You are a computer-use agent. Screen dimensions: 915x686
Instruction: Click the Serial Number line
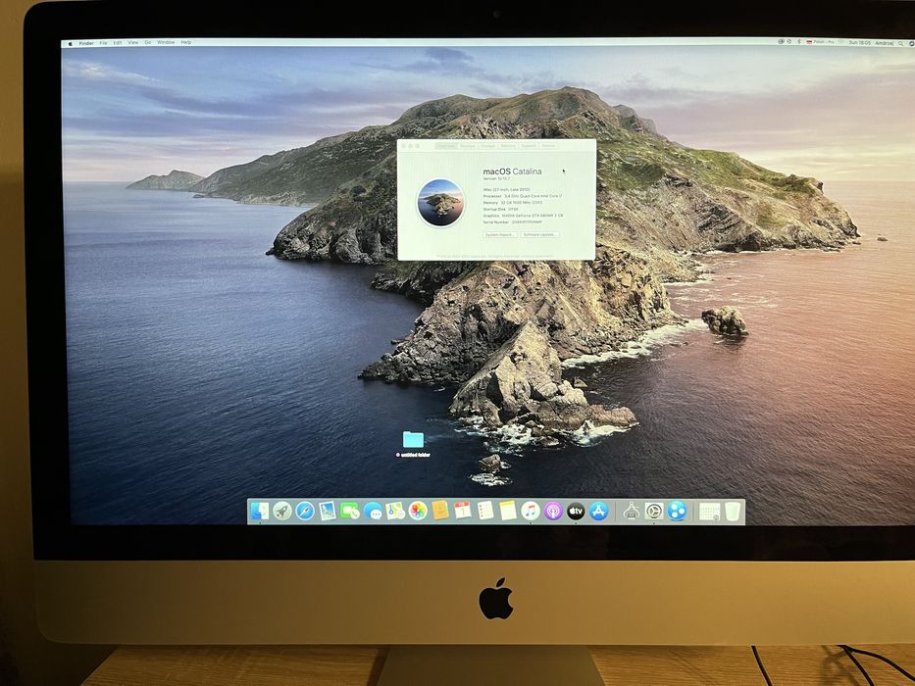pyautogui.click(x=512, y=222)
